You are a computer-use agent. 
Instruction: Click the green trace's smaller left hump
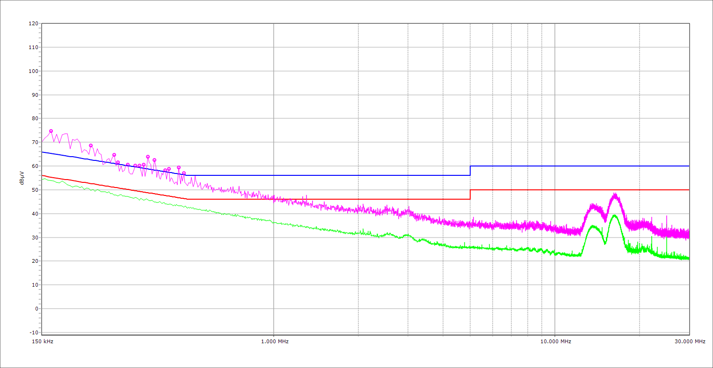593,226
